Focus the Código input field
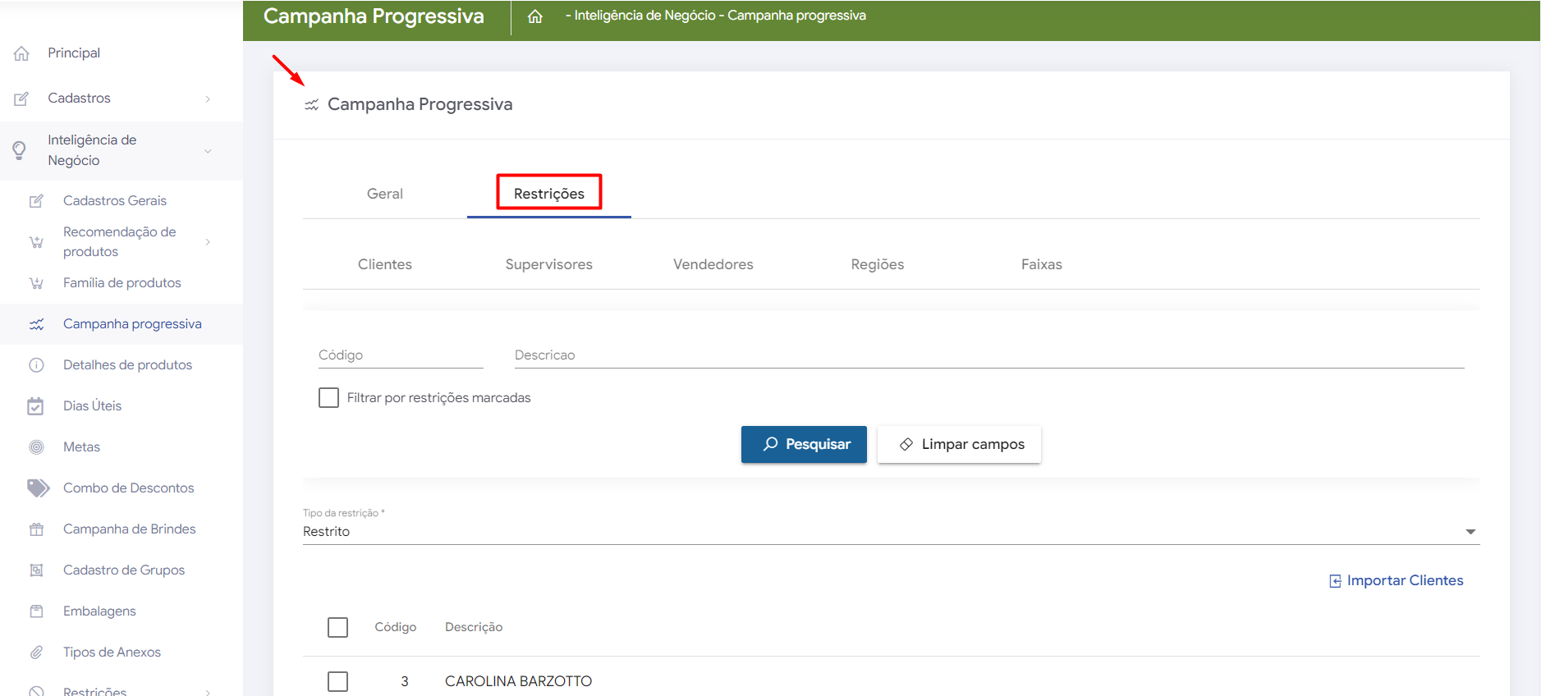The image size is (1541, 696). 401,355
